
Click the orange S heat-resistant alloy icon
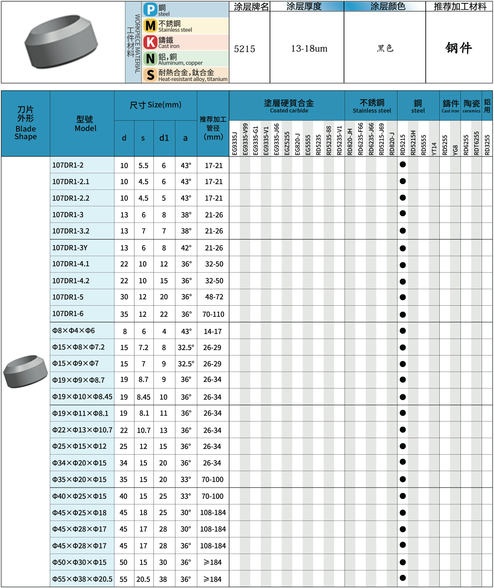point(151,75)
